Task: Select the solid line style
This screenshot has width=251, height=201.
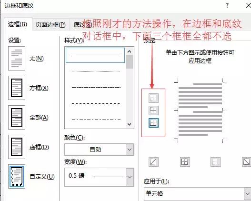Action: pos(95,55)
